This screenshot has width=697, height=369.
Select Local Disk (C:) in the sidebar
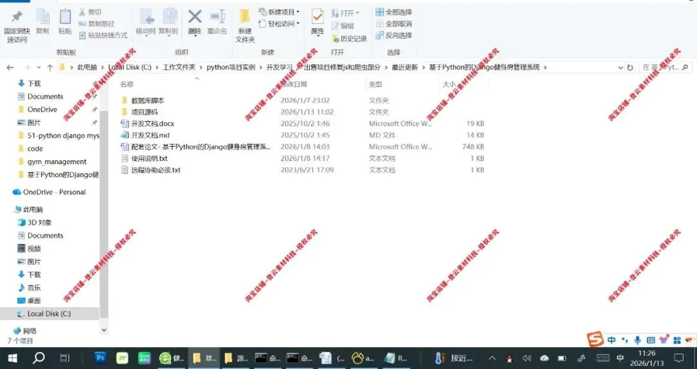(x=49, y=314)
